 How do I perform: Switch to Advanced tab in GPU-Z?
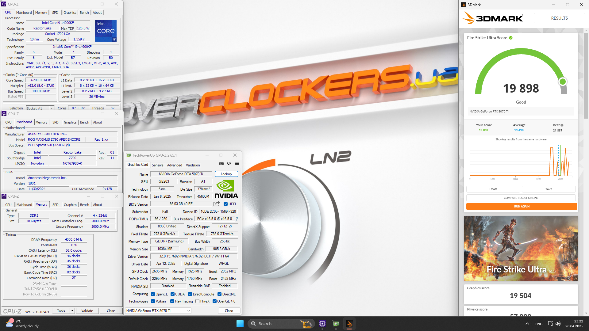pyautogui.click(x=175, y=165)
